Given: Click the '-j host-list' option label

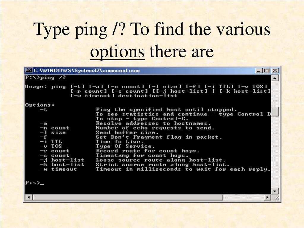Looking at the screenshot, I should (x=62, y=160).
